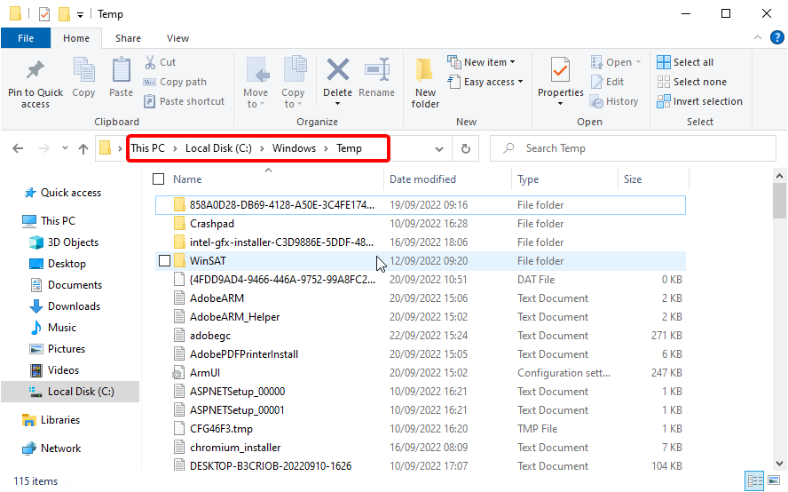Click This PC breadcrumb segment
Image resolution: width=788 pixels, height=492 pixels.
[147, 148]
